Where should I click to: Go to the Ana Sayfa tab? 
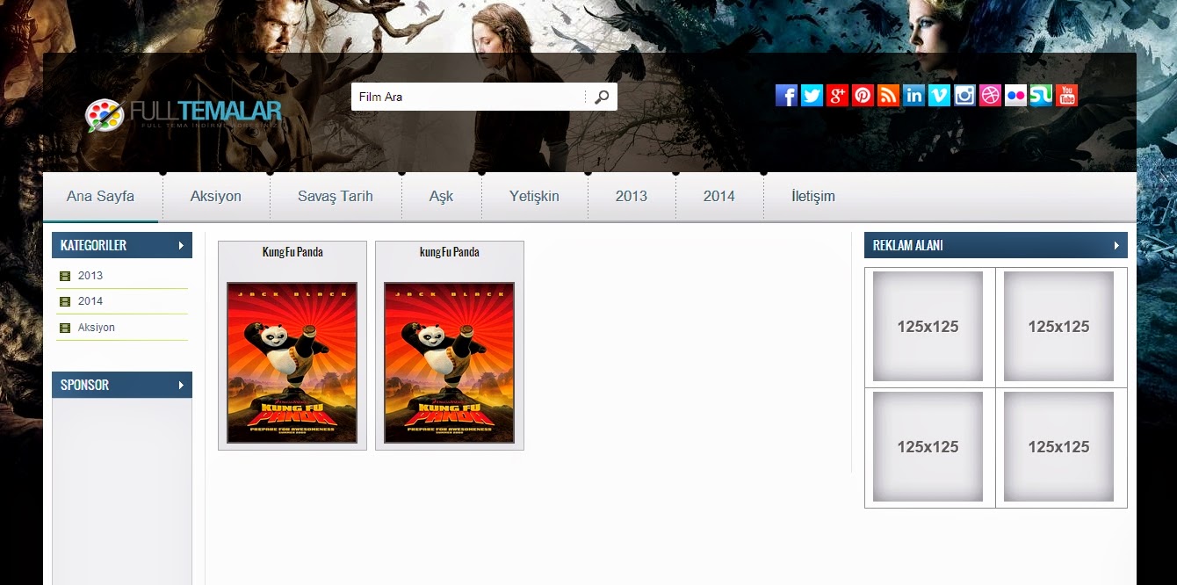click(100, 197)
